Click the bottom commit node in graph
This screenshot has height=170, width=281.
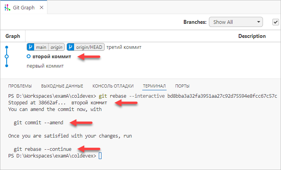click(6, 66)
